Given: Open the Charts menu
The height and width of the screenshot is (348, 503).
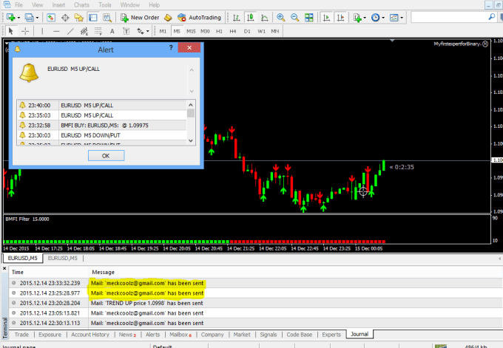Looking at the screenshot, I should pos(81,5).
